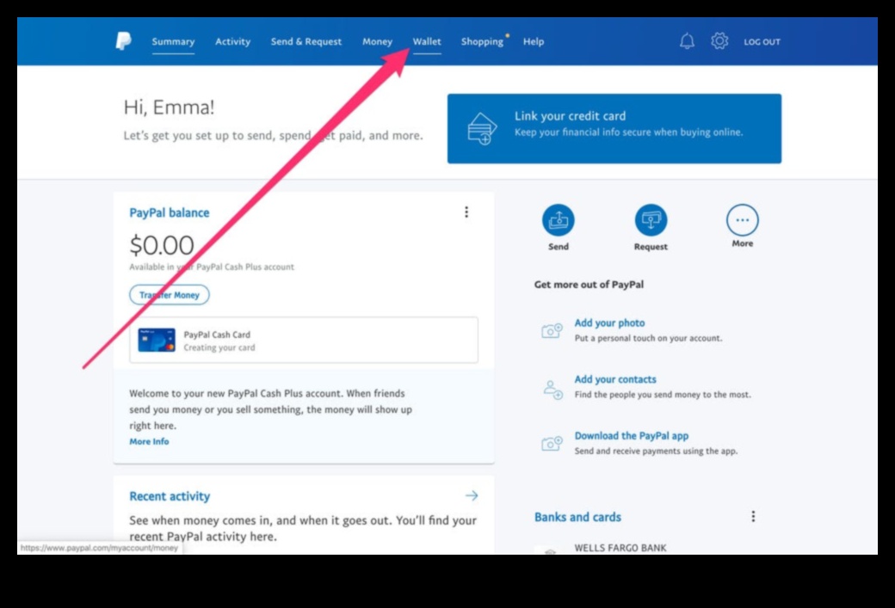Click icon beside Download the PayPal app
The height and width of the screenshot is (608, 895).
click(x=552, y=443)
